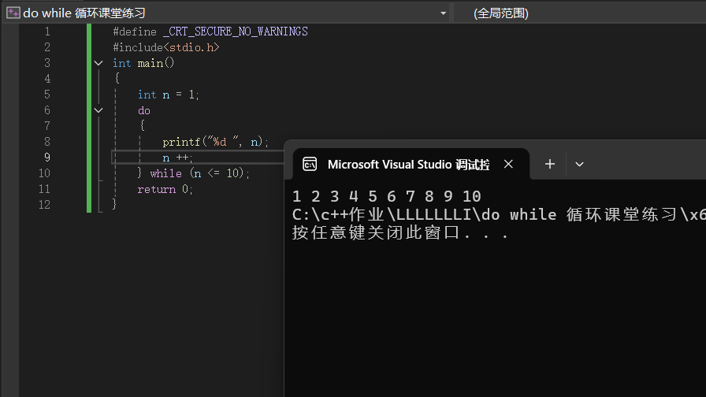The image size is (706, 397).
Task: Click the '按任意键关闭此窗口. . .' message
Action: point(400,232)
